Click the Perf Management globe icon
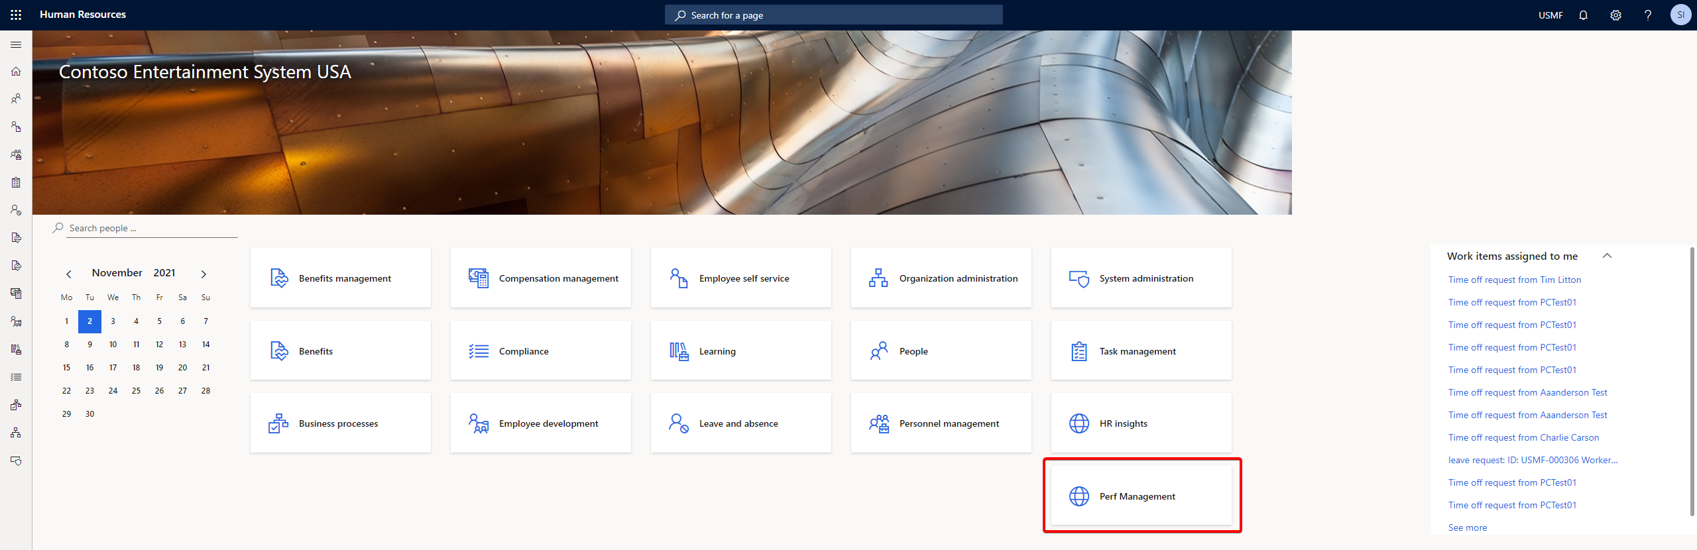The height and width of the screenshot is (550, 1697). pos(1079,496)
